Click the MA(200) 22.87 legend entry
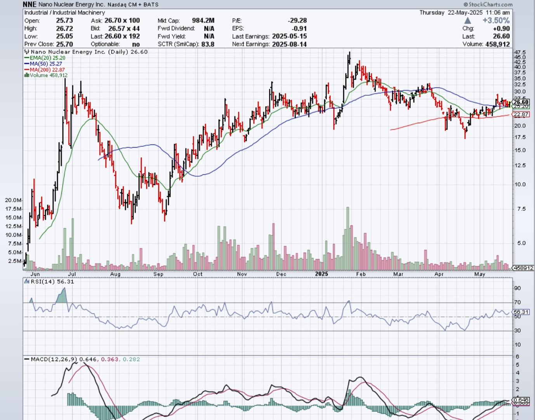 [x=44, y=70]
